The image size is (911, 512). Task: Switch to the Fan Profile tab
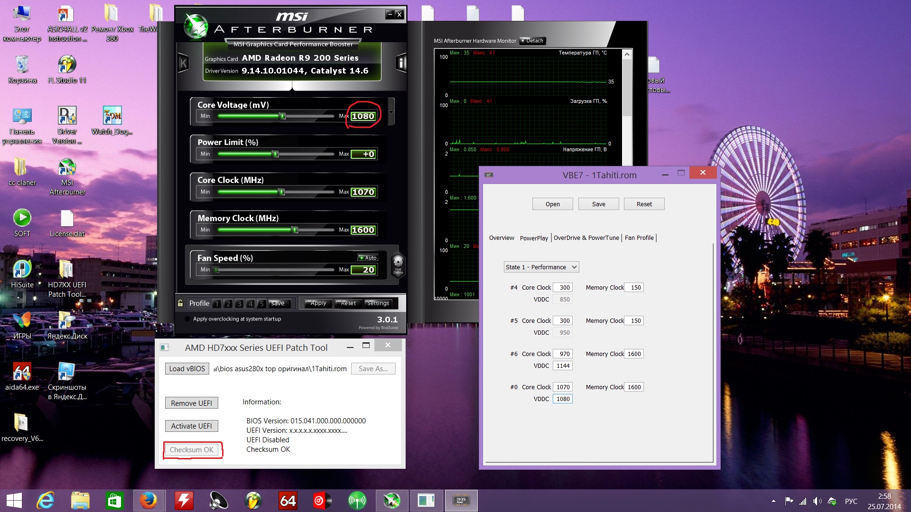(639, 238)
